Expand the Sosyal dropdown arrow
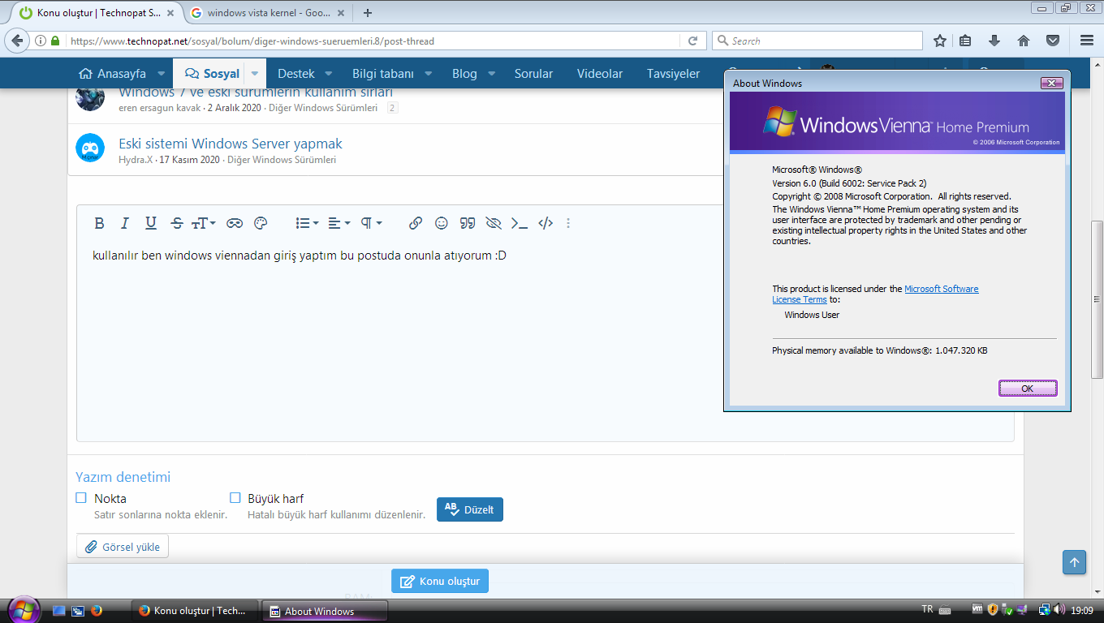Viewport: 1104px width, 623px height. click(255, 74)
